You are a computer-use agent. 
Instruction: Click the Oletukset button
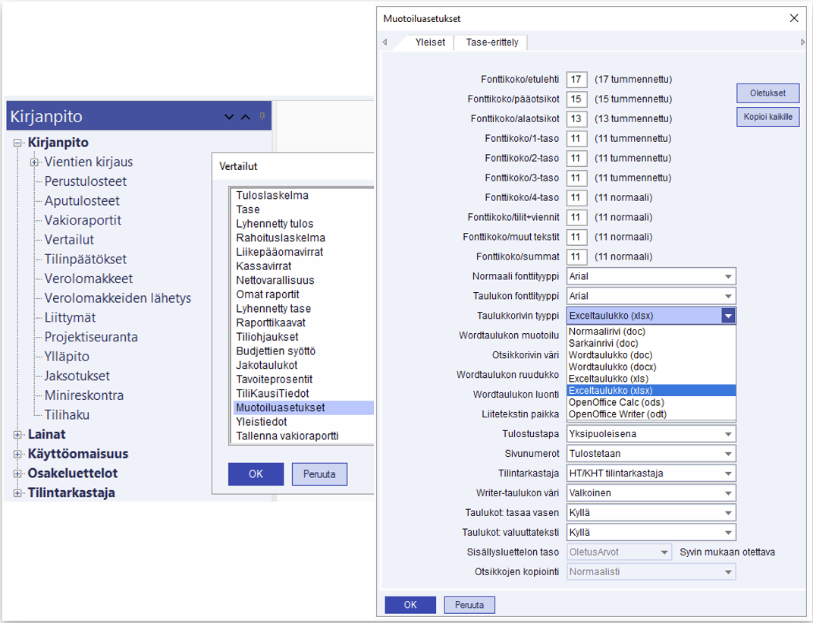(x=767, y=93)
